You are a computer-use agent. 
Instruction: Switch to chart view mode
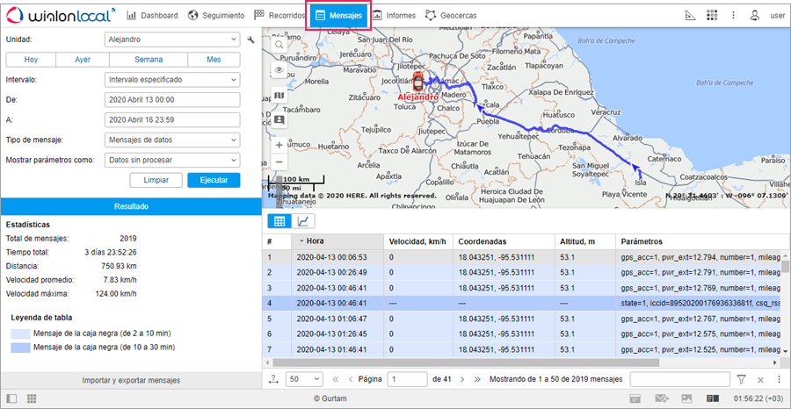[303, 222]
